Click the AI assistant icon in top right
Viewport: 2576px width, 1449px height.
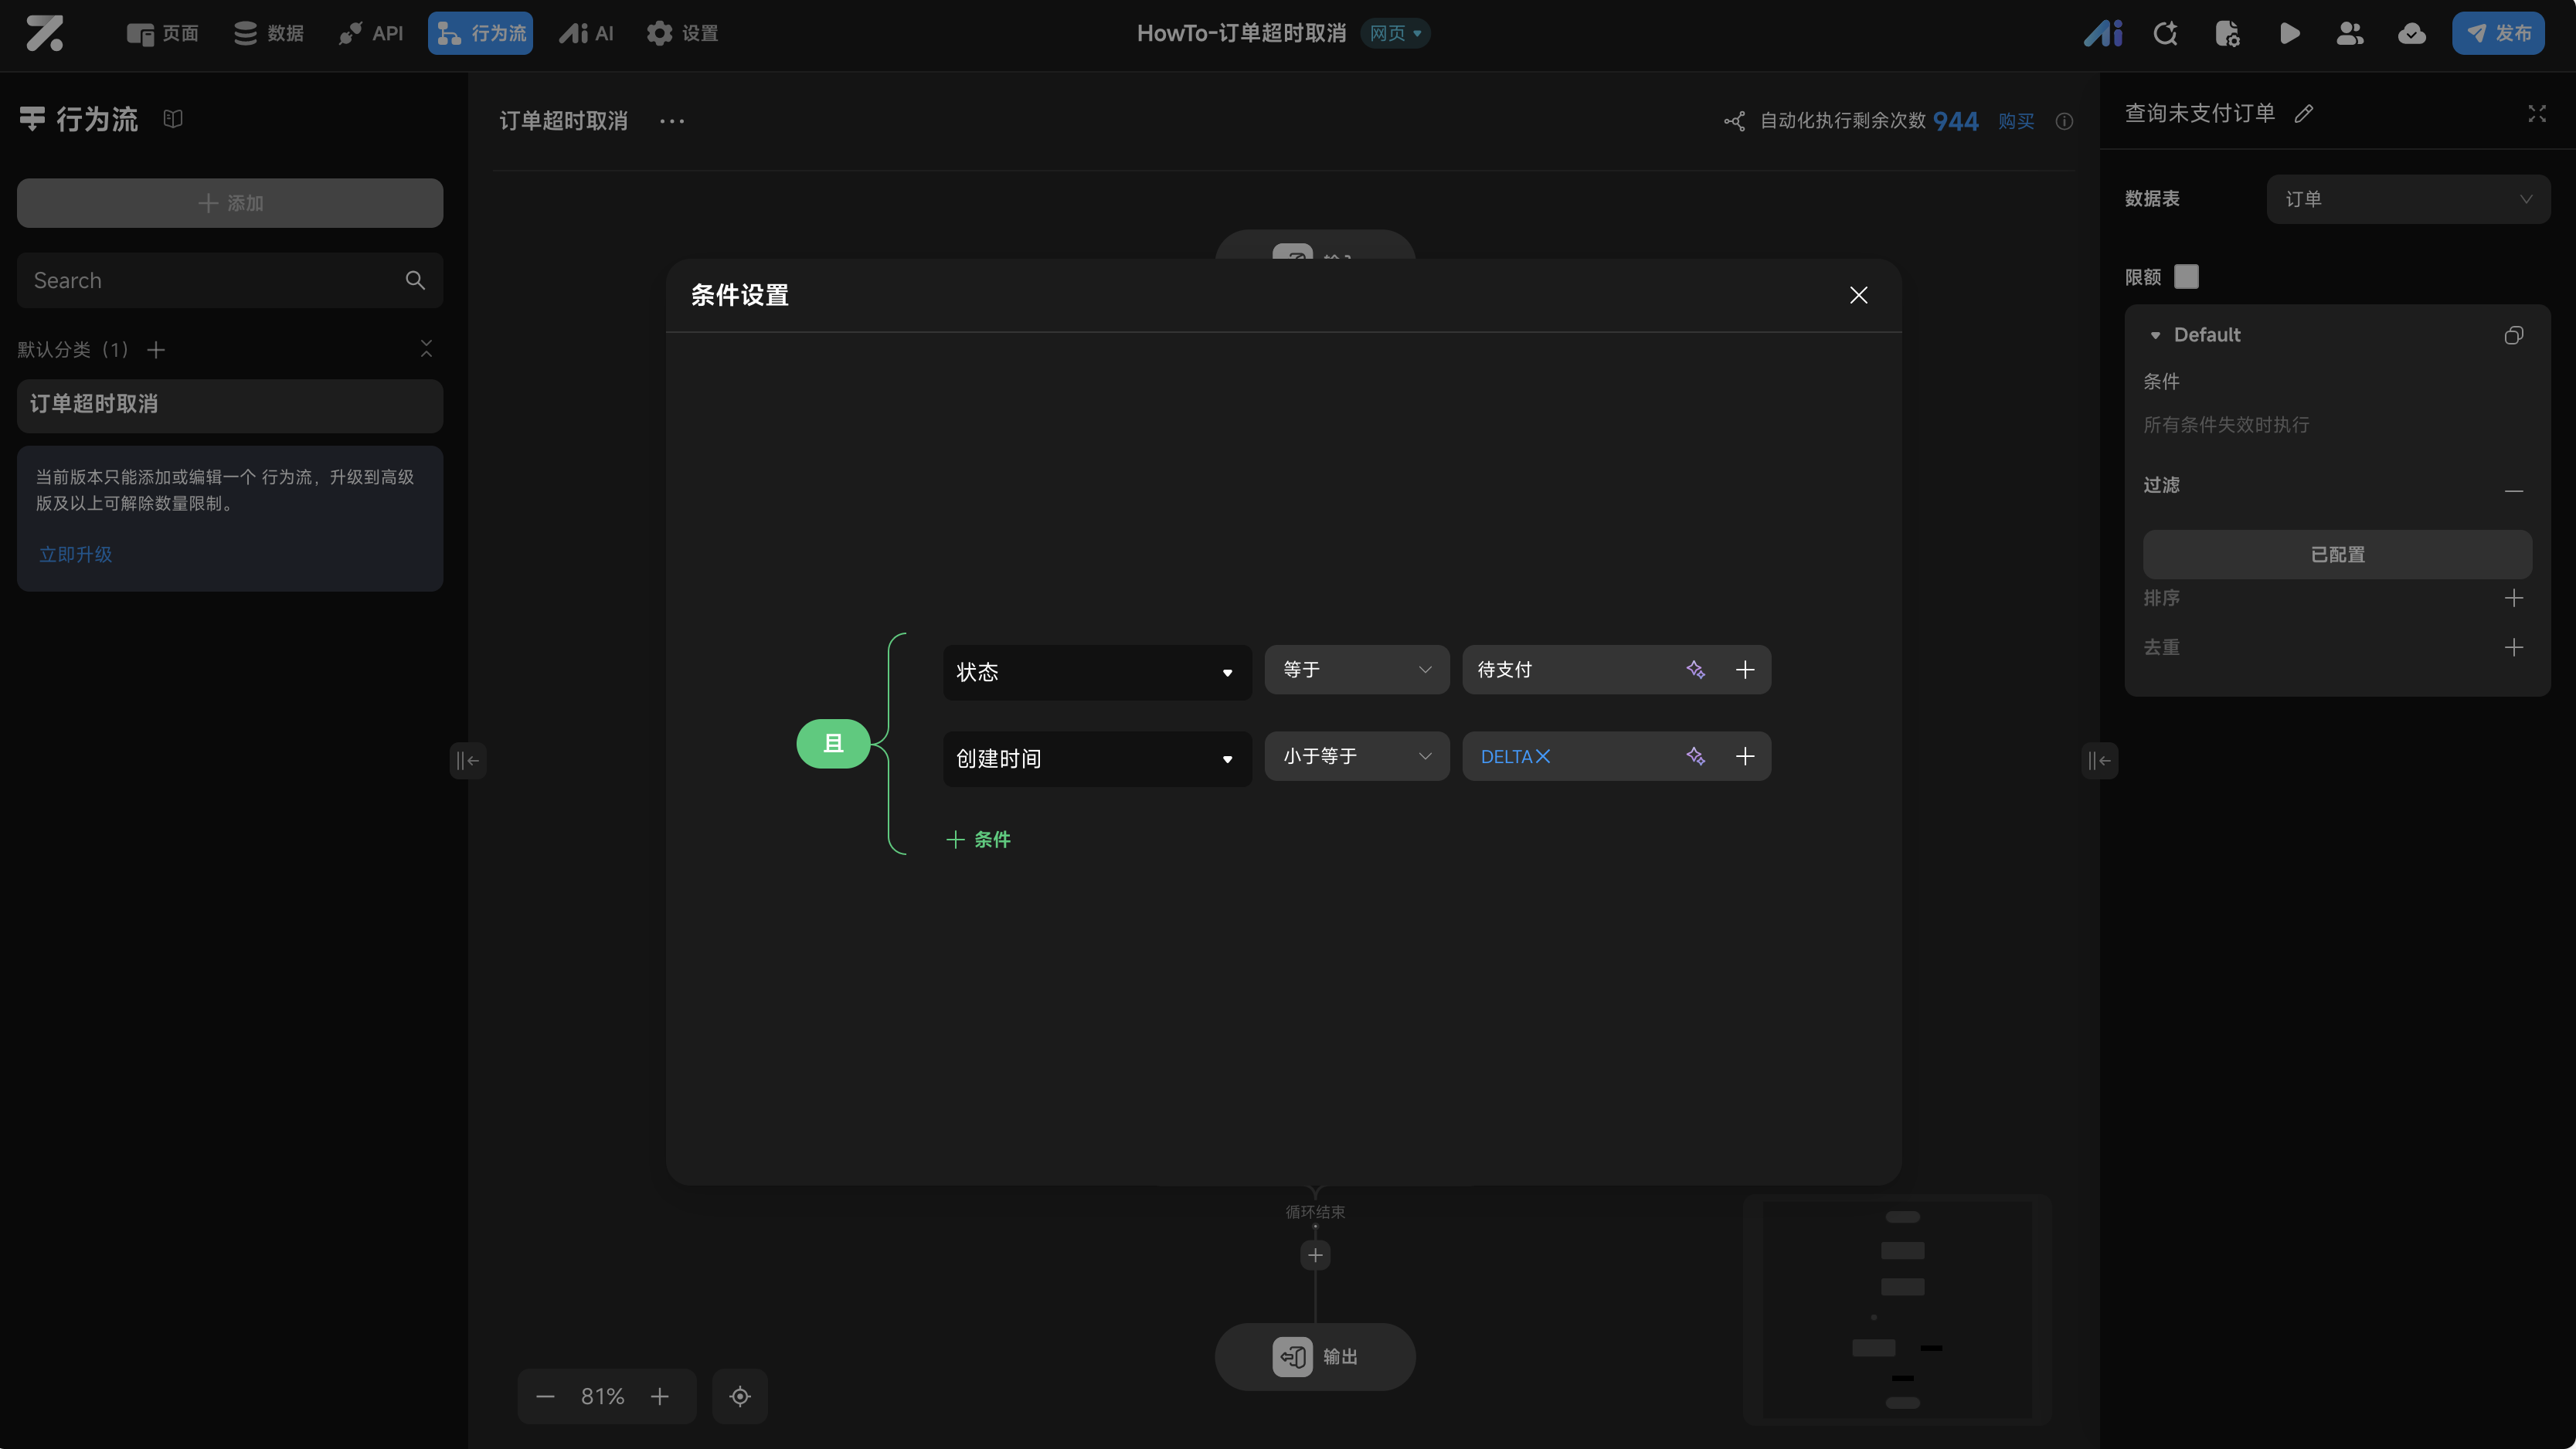pyautogui.click(x=2102, y=33)
